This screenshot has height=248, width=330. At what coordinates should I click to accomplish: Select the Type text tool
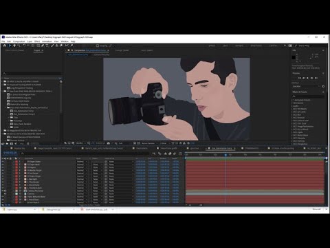[47, 45]
